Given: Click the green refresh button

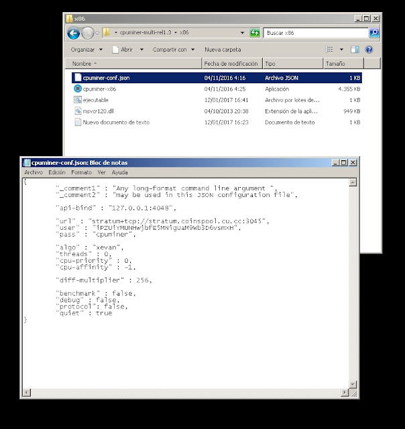Looking at the screenshot, I should [x=255, y=33].
